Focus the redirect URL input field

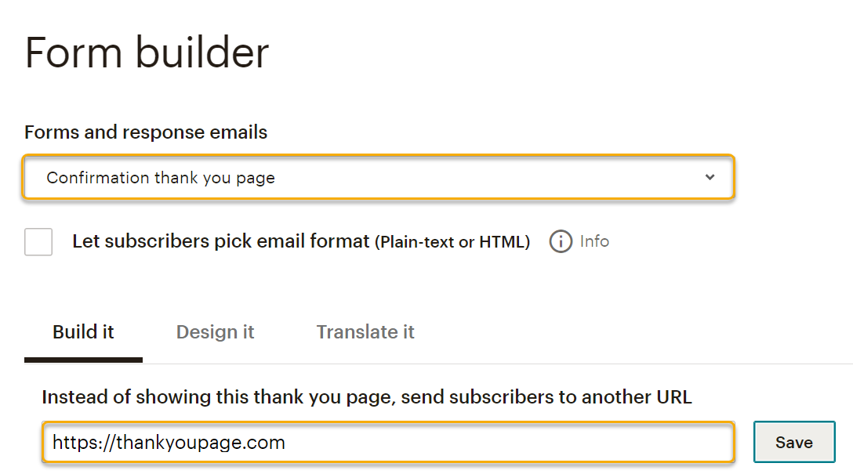[x=388, y=443]
